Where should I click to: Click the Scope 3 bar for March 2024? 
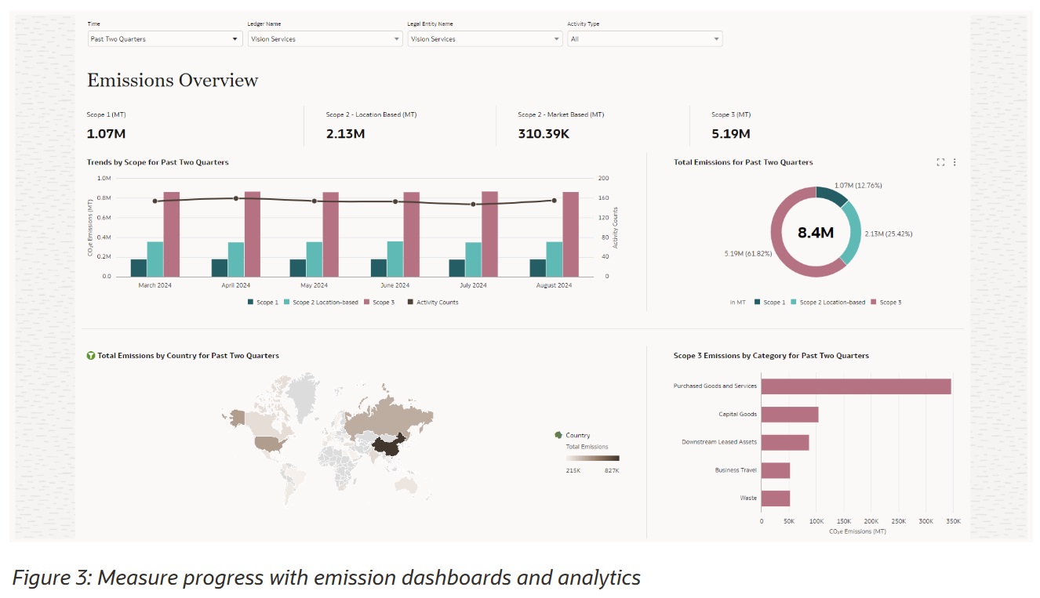(172, 234)
